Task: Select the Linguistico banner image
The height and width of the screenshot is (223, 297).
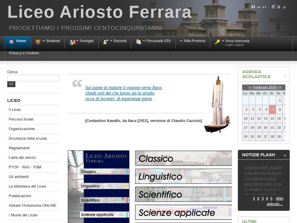Action: point(183,176)
